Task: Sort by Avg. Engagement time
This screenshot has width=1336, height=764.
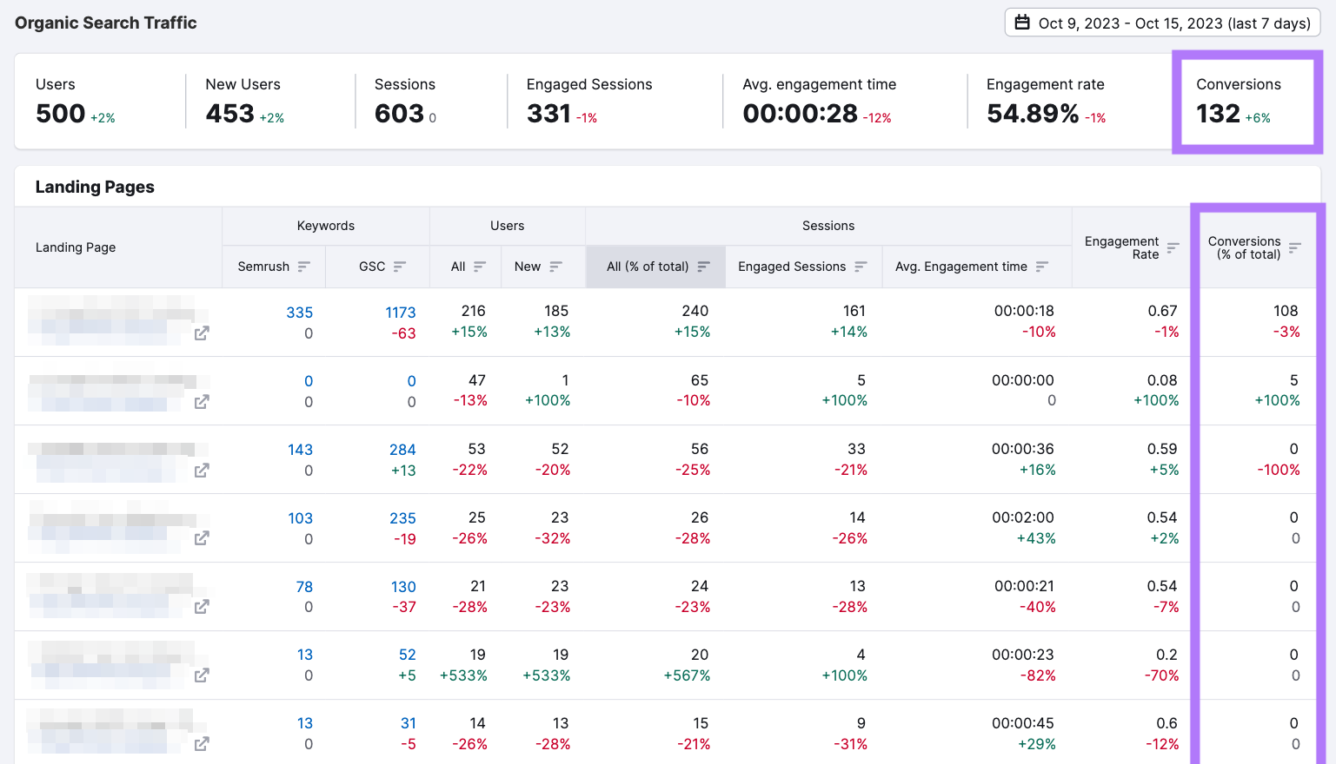Action: [1042, 267]
